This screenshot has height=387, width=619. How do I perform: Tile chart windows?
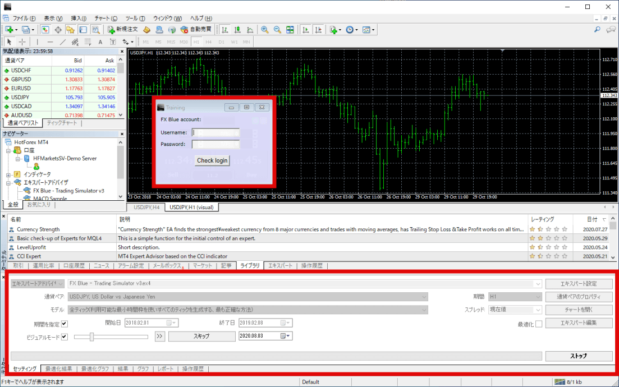(290, 30)
